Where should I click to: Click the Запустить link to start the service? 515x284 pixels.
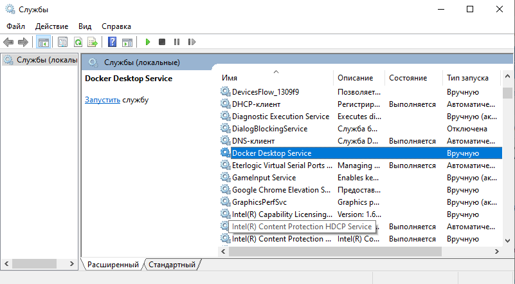click(x=102, y=100)
